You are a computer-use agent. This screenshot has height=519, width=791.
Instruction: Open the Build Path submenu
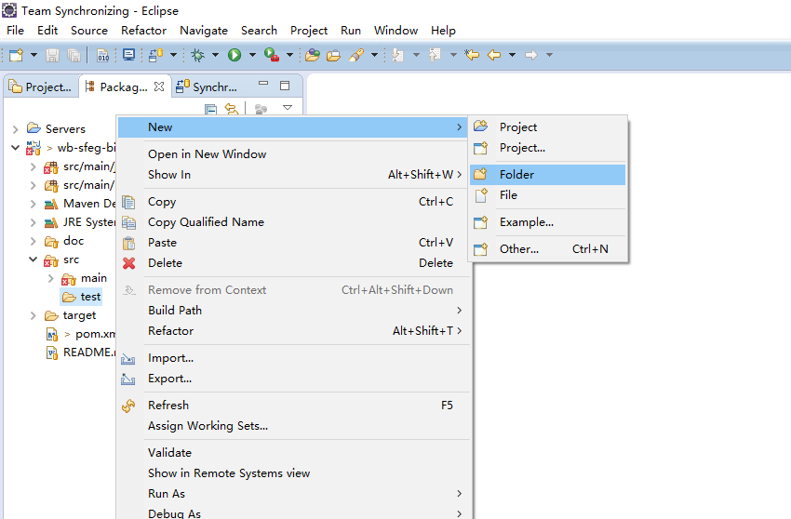click(292, 310)
